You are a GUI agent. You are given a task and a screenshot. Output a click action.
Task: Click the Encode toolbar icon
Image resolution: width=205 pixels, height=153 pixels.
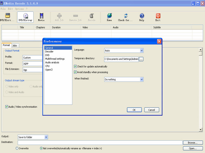pos(91,16)
